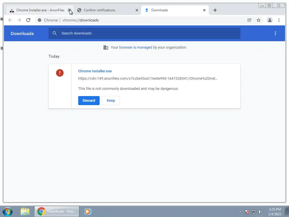289x217 pixels.
Task: Click the 'This file is not commonly downloaded' warning text
Action: (128, 88)
